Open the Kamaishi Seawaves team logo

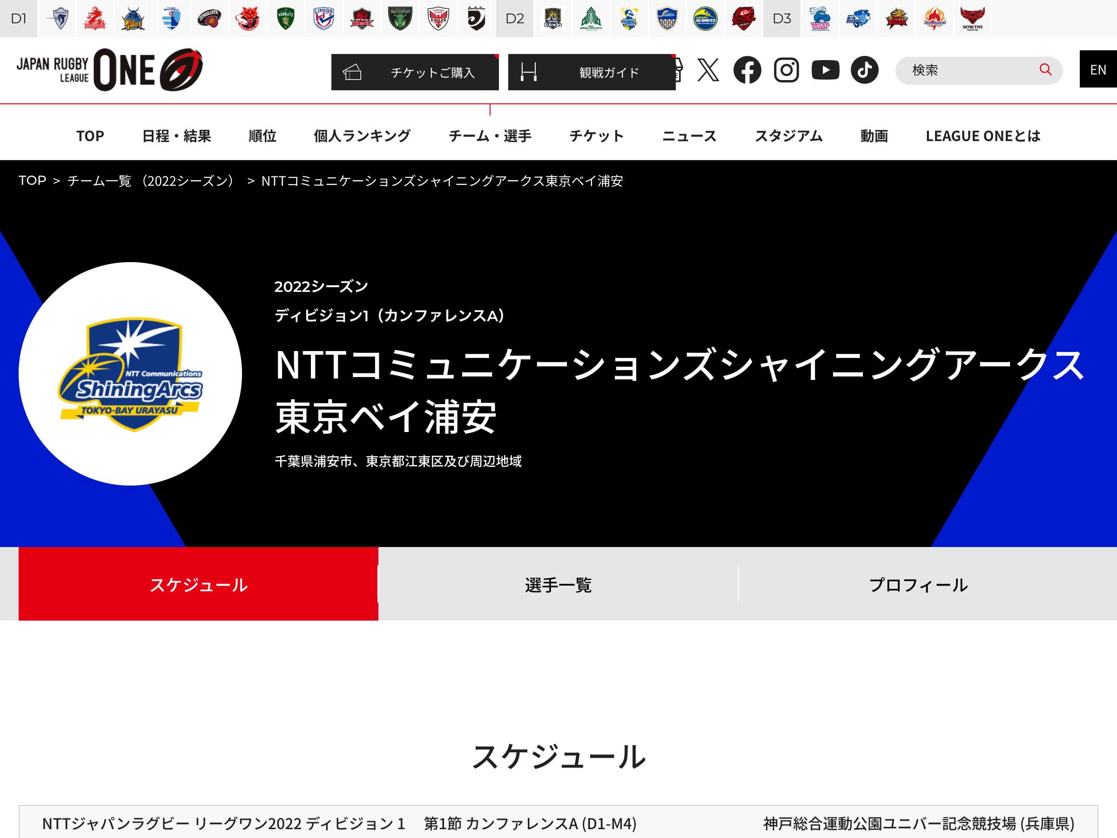tap(705, 19)
